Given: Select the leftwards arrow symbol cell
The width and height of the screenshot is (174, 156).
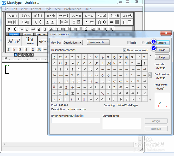Looking at the screenshot, I should [x=138, y=63].
